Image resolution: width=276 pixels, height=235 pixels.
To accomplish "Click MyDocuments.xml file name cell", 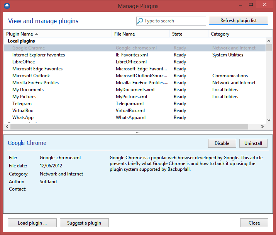I will 135,90.
